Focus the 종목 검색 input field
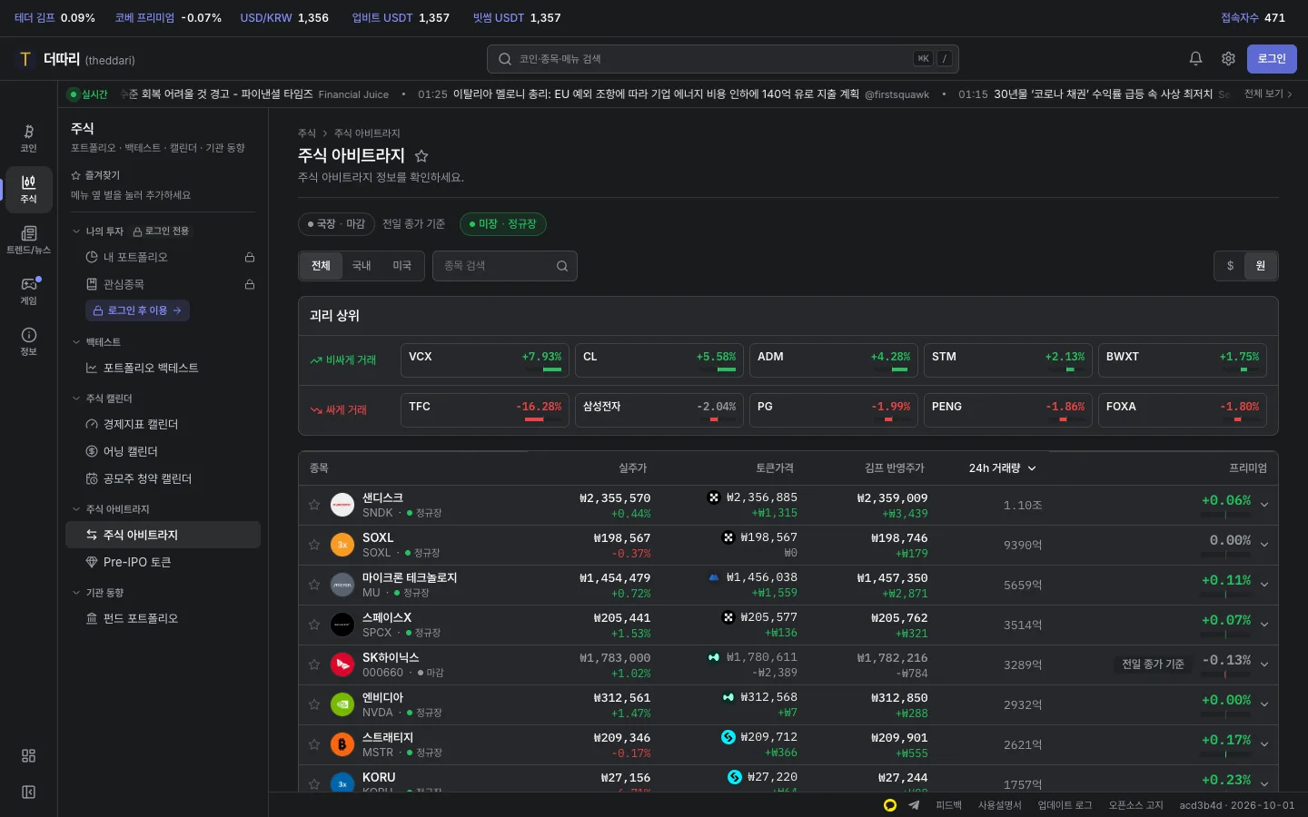Screen dimensions: 1308x817 tap(505, 266)
